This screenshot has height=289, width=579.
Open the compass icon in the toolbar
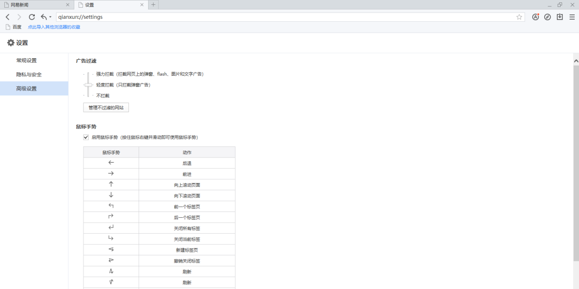[547, 17]
